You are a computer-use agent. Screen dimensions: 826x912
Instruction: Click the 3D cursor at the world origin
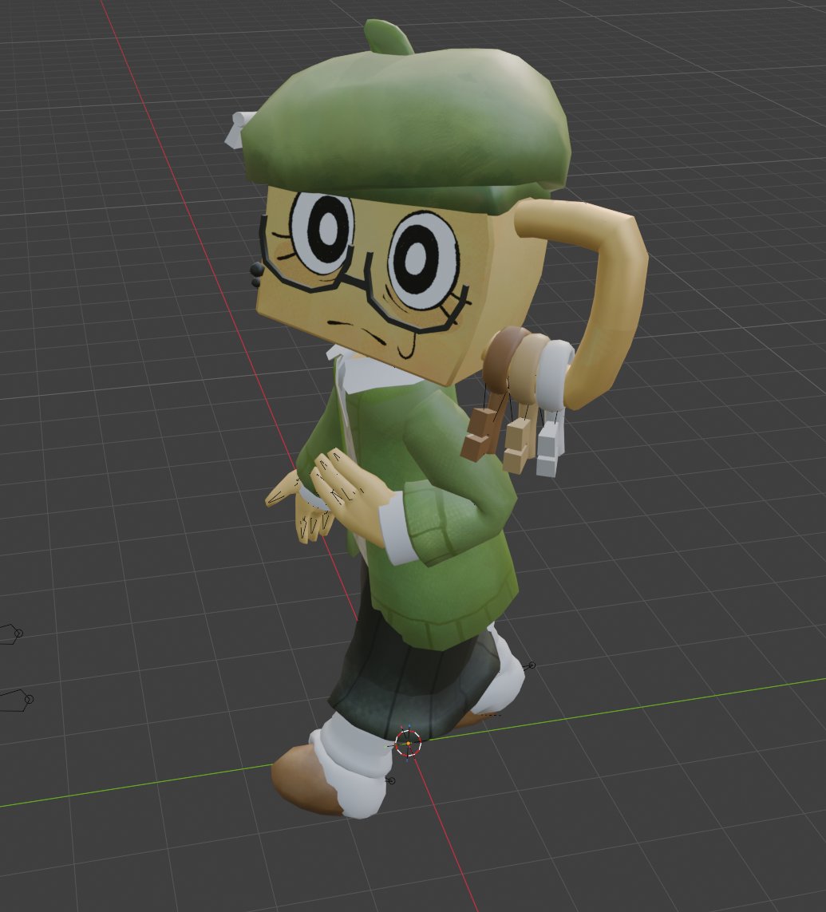pyautogui.click(x=408, y=744)
